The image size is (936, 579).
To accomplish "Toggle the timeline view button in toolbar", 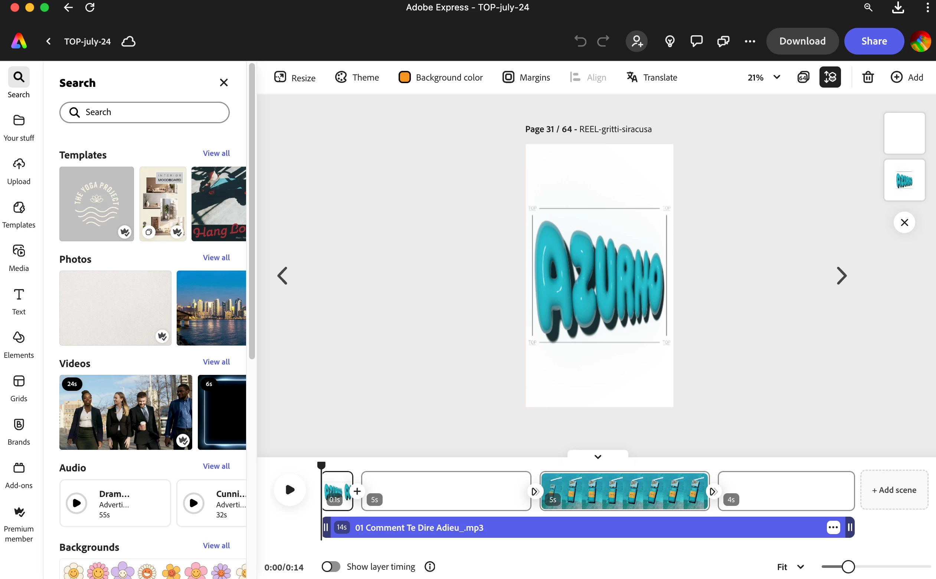I will click(x=829, y=77).
